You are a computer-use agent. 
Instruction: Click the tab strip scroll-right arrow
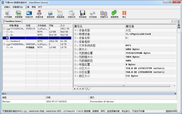click(175, 21)
